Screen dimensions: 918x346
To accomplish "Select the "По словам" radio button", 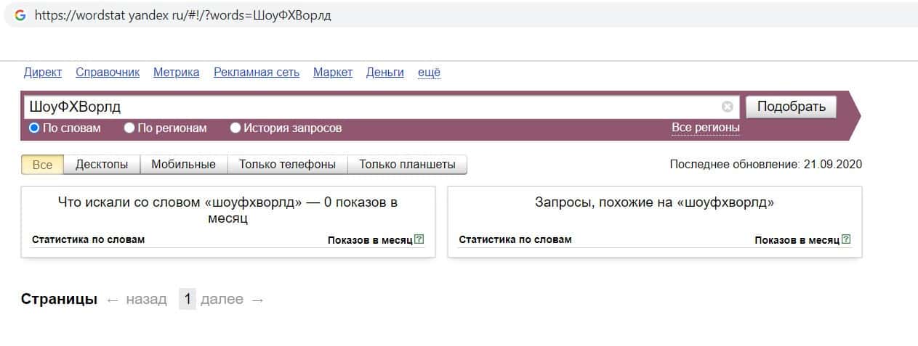I will pos(33,128).
